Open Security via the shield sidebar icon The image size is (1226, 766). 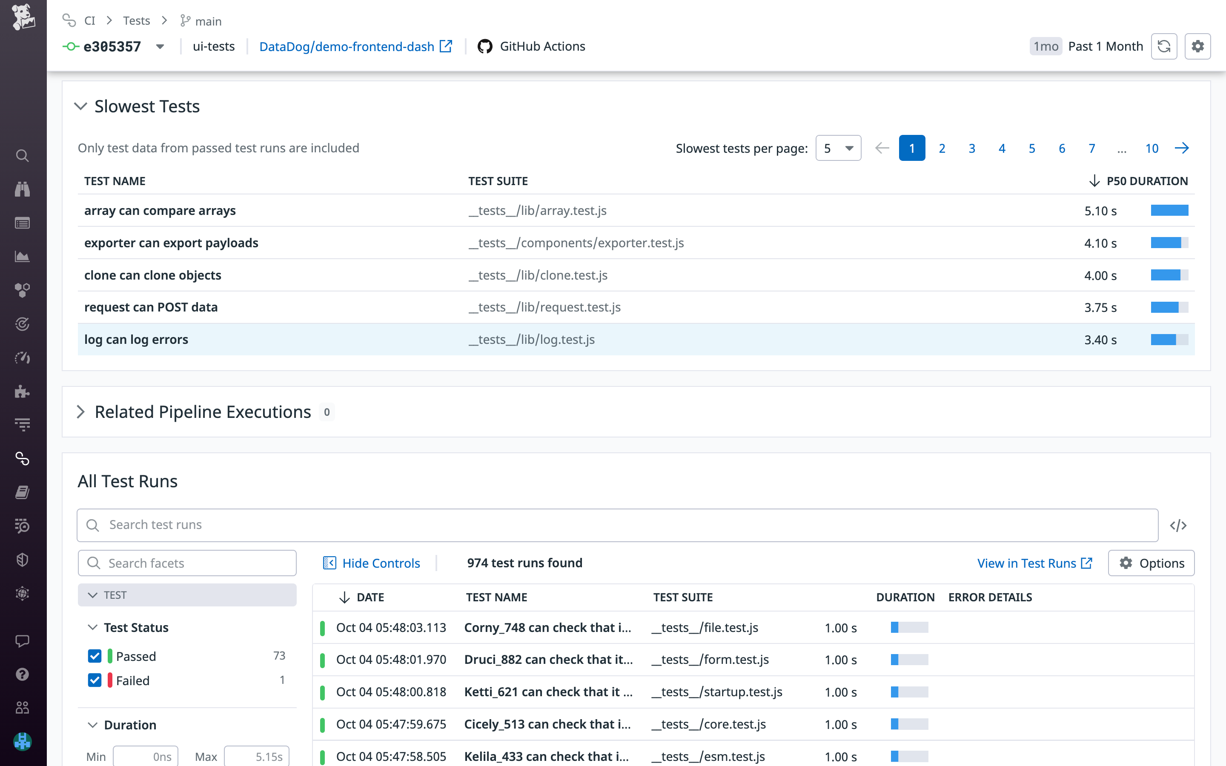click(22, 559)
